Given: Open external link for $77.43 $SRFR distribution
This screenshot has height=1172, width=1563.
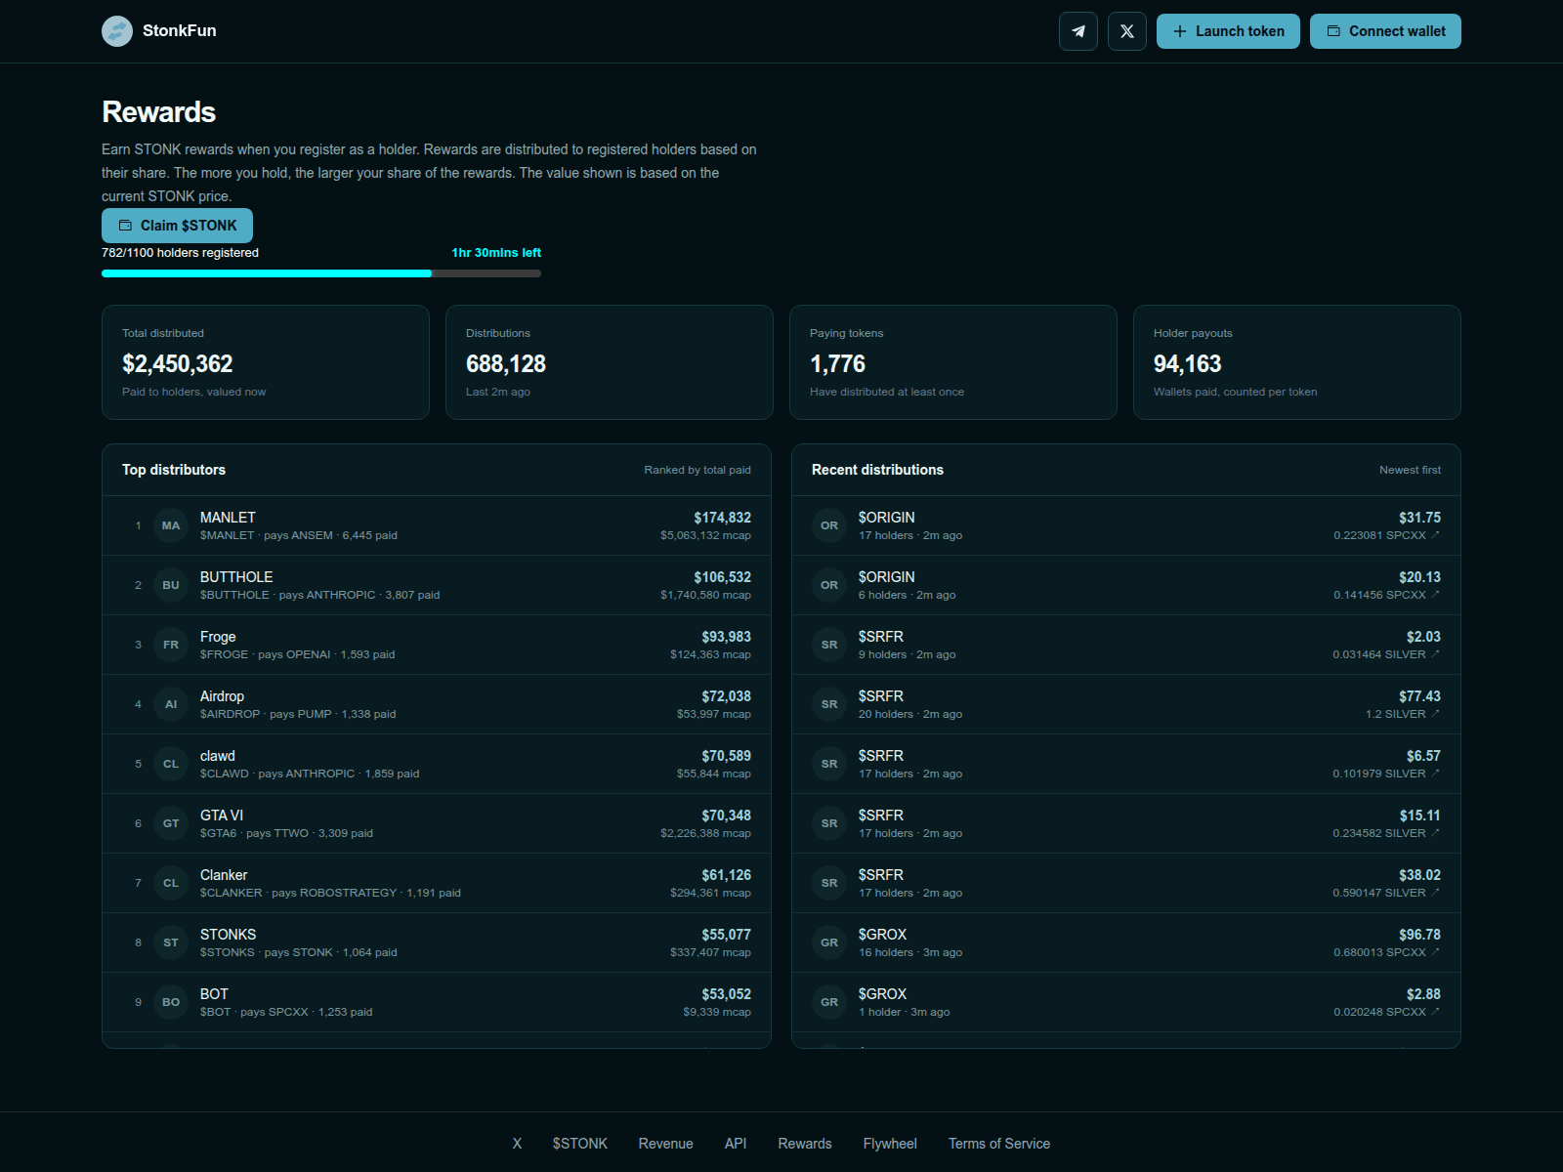Looking at the screenshot, I should 1435,714.
